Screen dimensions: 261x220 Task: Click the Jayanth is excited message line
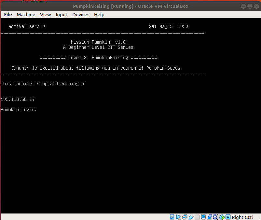click(x=96, y=68)
